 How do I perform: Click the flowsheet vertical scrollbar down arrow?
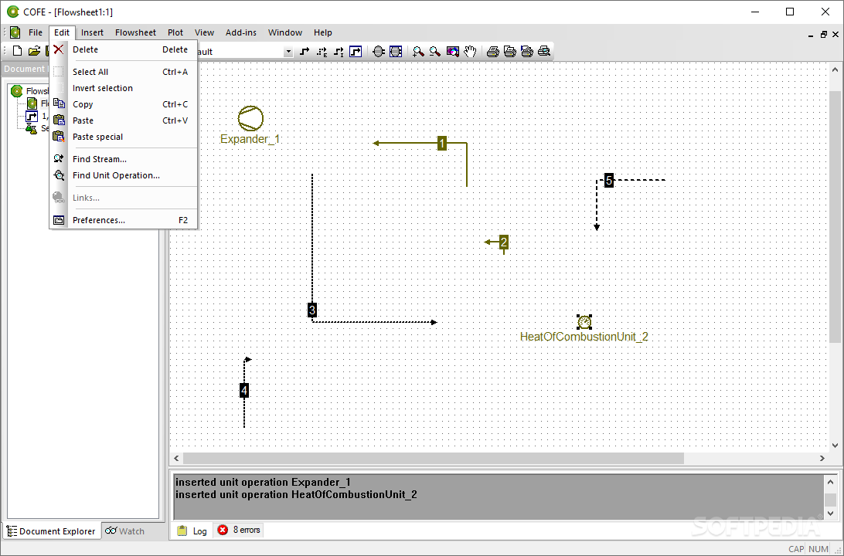tap(835, 446)
